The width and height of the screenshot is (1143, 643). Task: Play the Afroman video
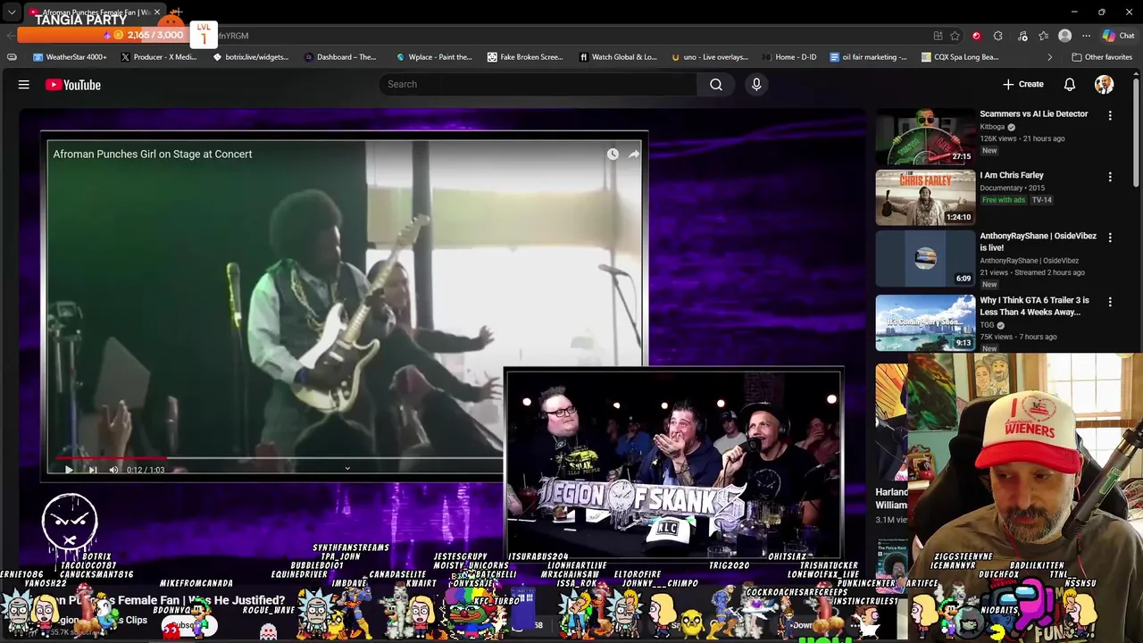[x=68, y=470]
